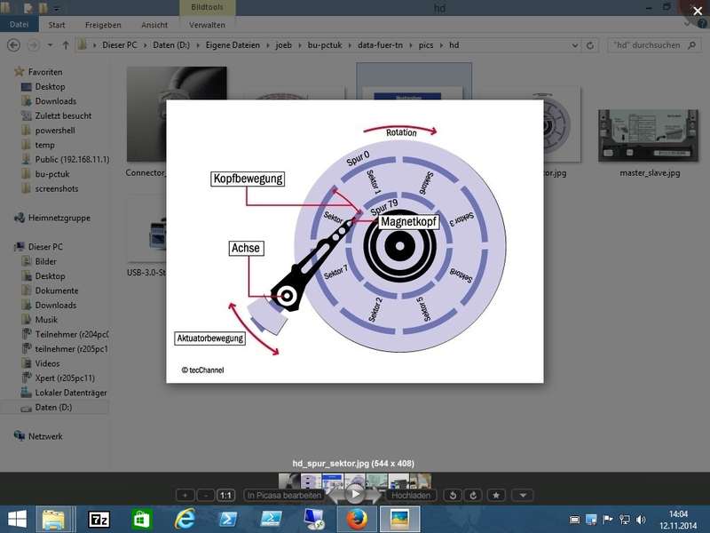Mark the photo with the star
710x533 pixels.
tap(496, 496)
